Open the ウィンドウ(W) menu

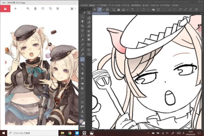point(165,5)
